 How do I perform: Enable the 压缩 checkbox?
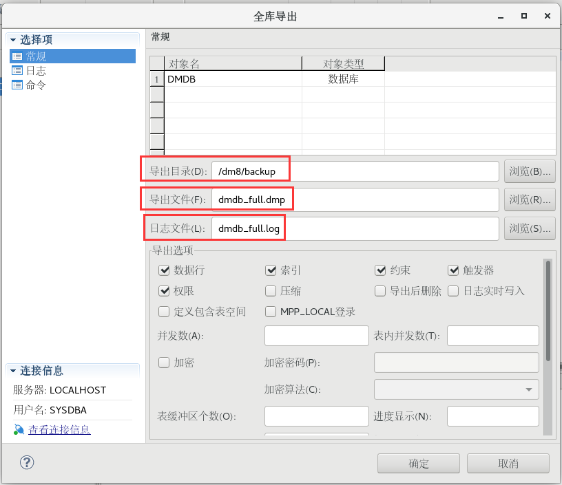(271, 290)
